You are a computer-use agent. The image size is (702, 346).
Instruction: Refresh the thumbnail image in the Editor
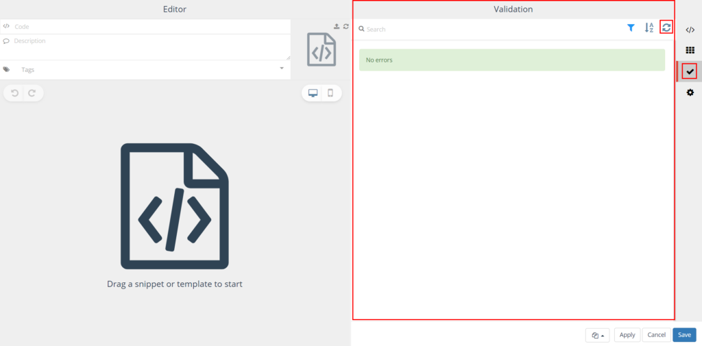coord(346,27)
